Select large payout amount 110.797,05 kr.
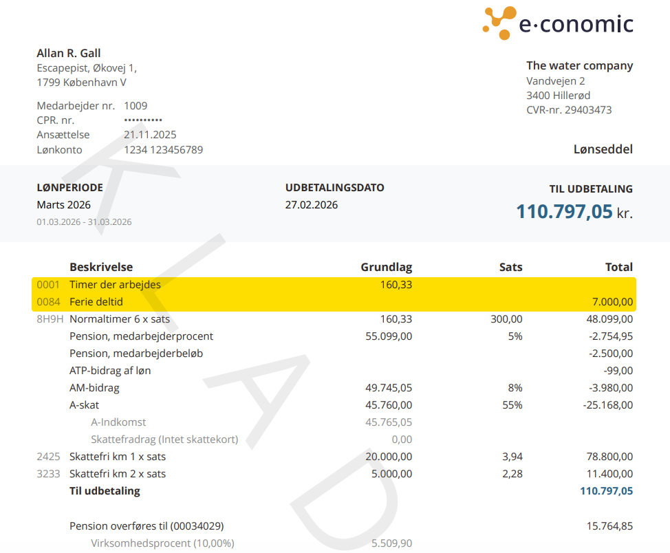Image resolution: width=670 pixels, height=553 pixels. coord(574,212)
